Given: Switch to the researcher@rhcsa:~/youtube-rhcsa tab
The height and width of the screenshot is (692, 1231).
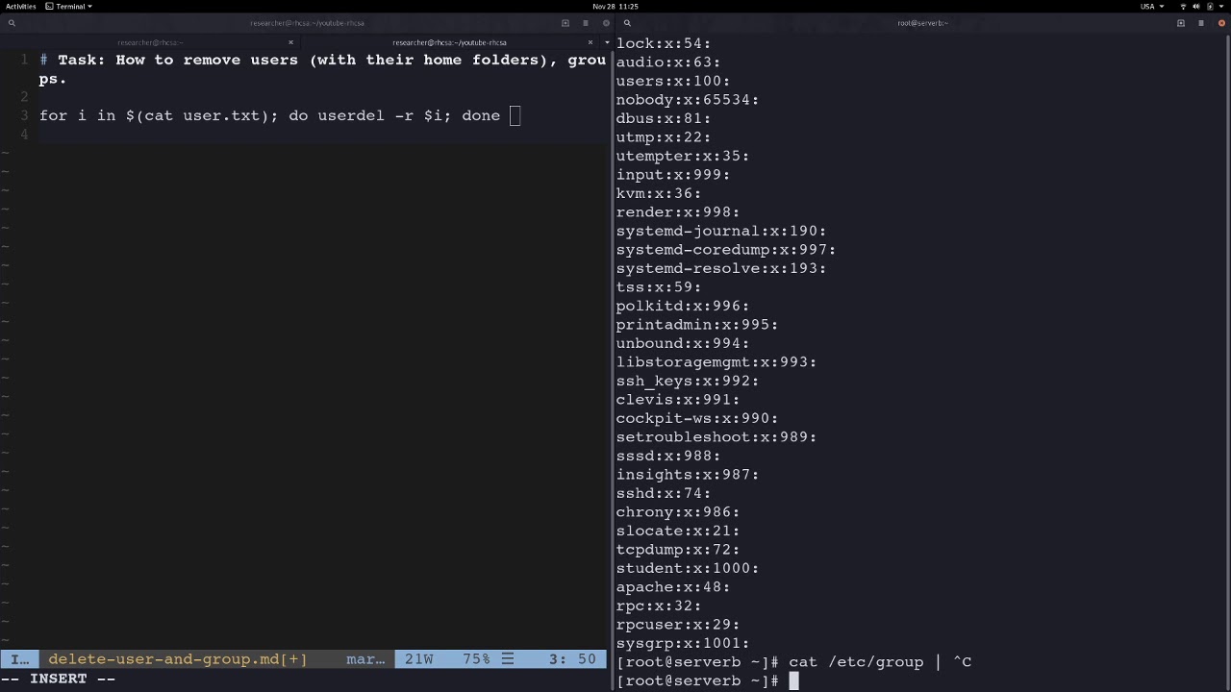Looking at the screenshot, I should tap(449, 42).
